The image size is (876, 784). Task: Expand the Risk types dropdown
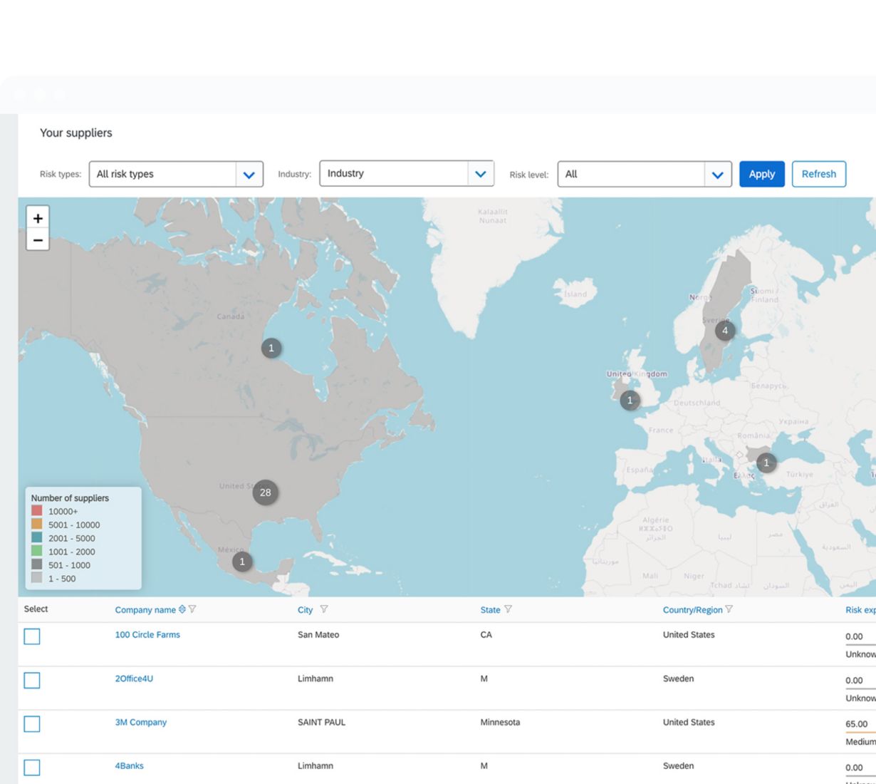[249, 175]
